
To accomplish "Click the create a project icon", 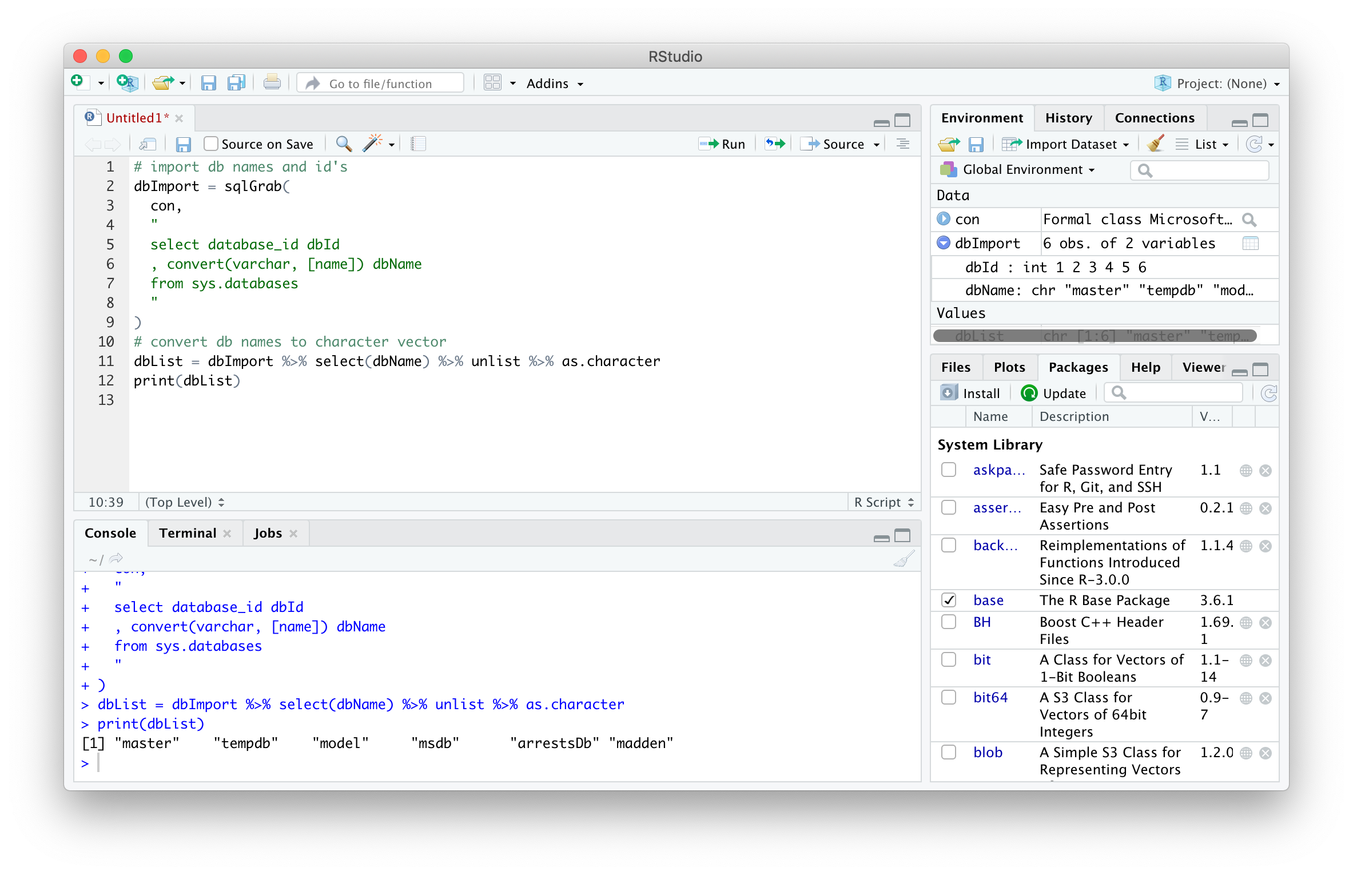I will (x=127, y=83).
